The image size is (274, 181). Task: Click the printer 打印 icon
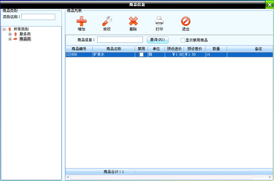(x=159, y=21)
